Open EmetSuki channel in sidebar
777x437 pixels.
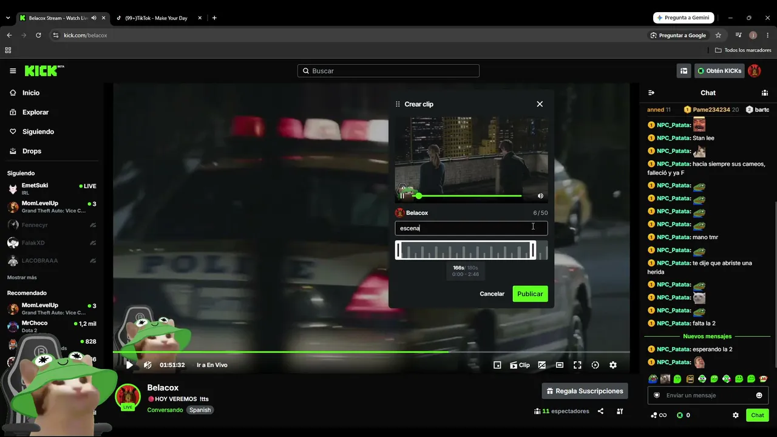click(52, 189)
